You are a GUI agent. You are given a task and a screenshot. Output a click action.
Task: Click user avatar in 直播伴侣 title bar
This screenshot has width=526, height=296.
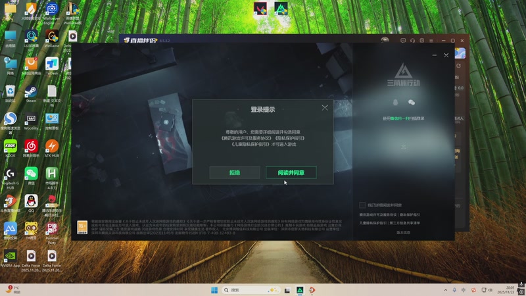click(x=385, y=40)
